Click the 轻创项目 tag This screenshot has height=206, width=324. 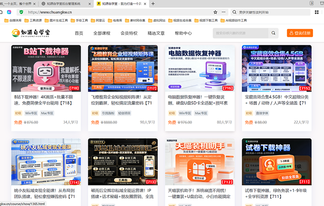pyautogui.click(x=124, y=113)
